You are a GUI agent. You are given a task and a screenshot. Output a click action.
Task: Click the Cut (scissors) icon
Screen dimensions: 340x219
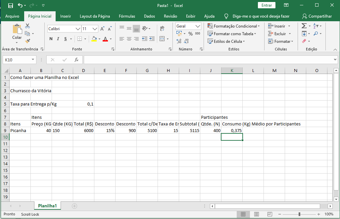pyautogui.click(x=27, y=26)
